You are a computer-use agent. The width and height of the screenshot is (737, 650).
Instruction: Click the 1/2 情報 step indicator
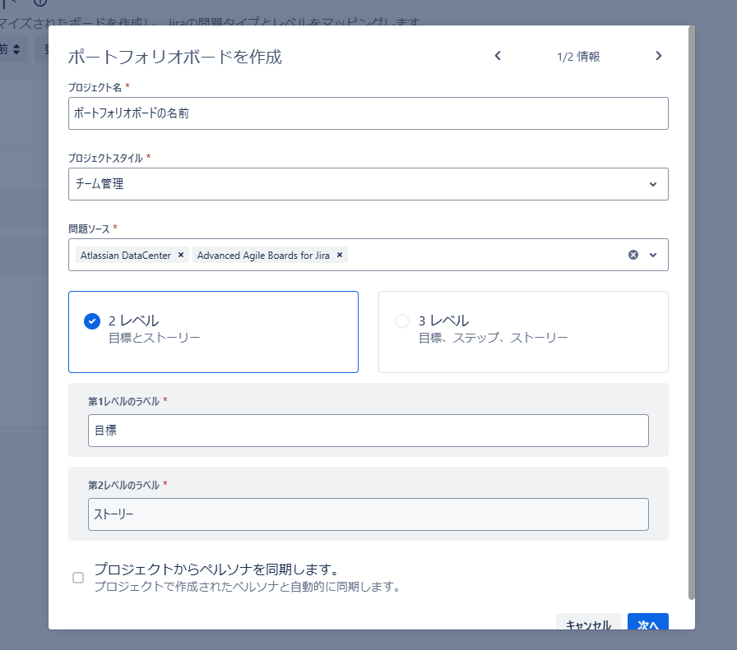tap(577, 57)
